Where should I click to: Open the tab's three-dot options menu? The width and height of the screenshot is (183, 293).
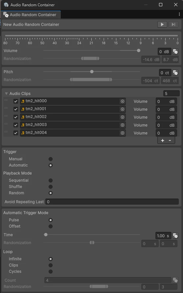[179, 14]
